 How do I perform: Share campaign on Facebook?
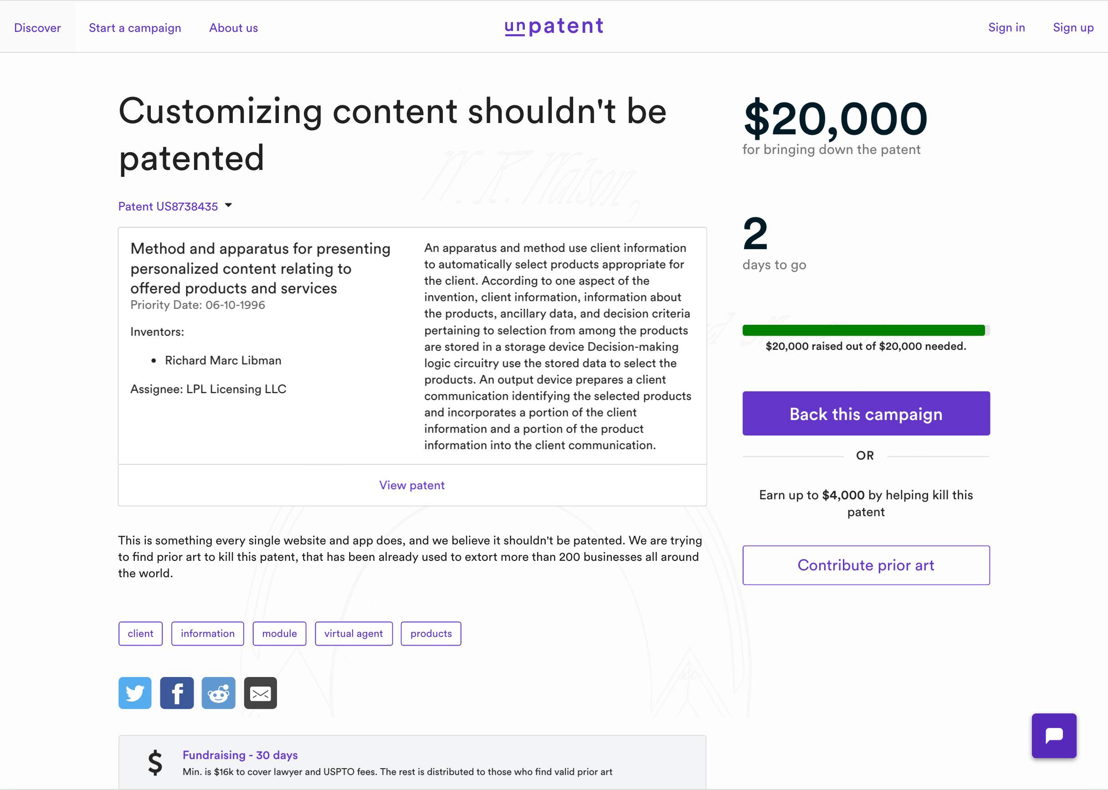tap(177, 693)
